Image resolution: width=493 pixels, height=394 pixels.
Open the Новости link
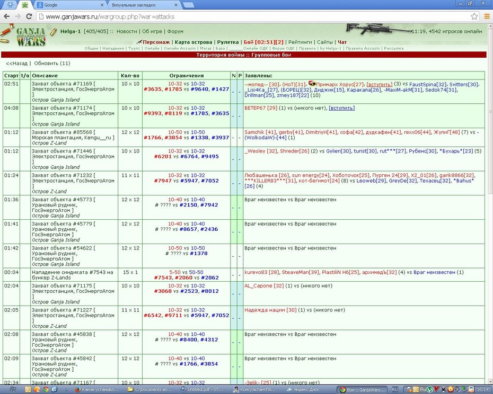point(127,31)
